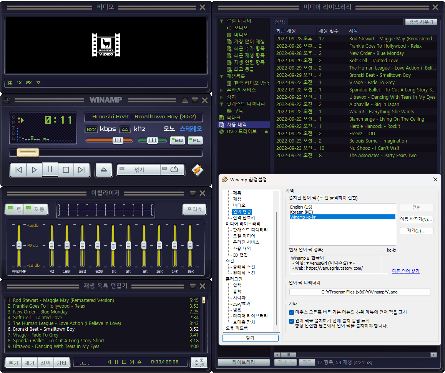This screenshot has width=445, height=373.
Task: Collapse the 로컬 미디어 tree branch
Action: pos(221,20)
